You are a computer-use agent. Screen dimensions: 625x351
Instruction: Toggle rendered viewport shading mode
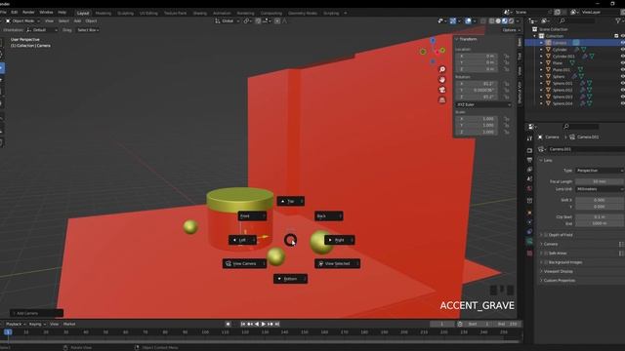511,20
